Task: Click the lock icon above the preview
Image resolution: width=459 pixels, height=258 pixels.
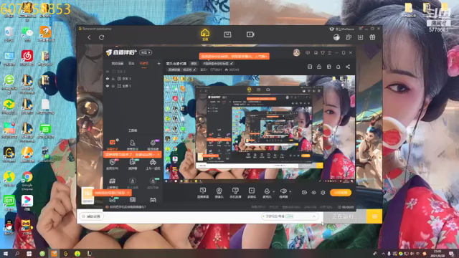Action: pyautogui.click(x=319, y=67)
